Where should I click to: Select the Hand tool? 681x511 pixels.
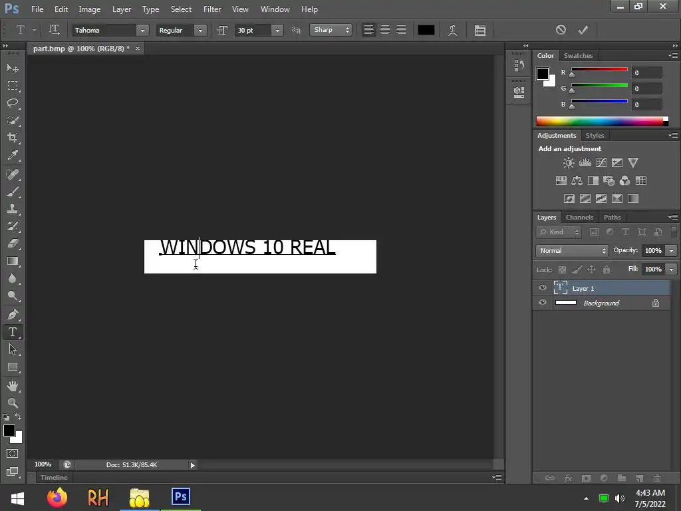(13, 385)
